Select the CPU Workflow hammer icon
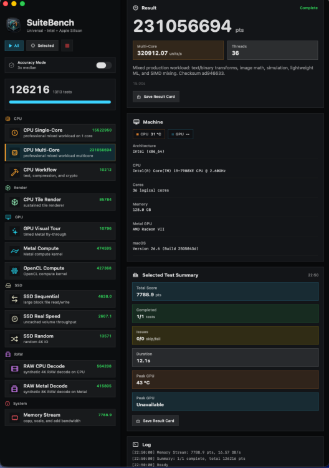Viewport: 329px width, 468px height. [x=14, y=172]
